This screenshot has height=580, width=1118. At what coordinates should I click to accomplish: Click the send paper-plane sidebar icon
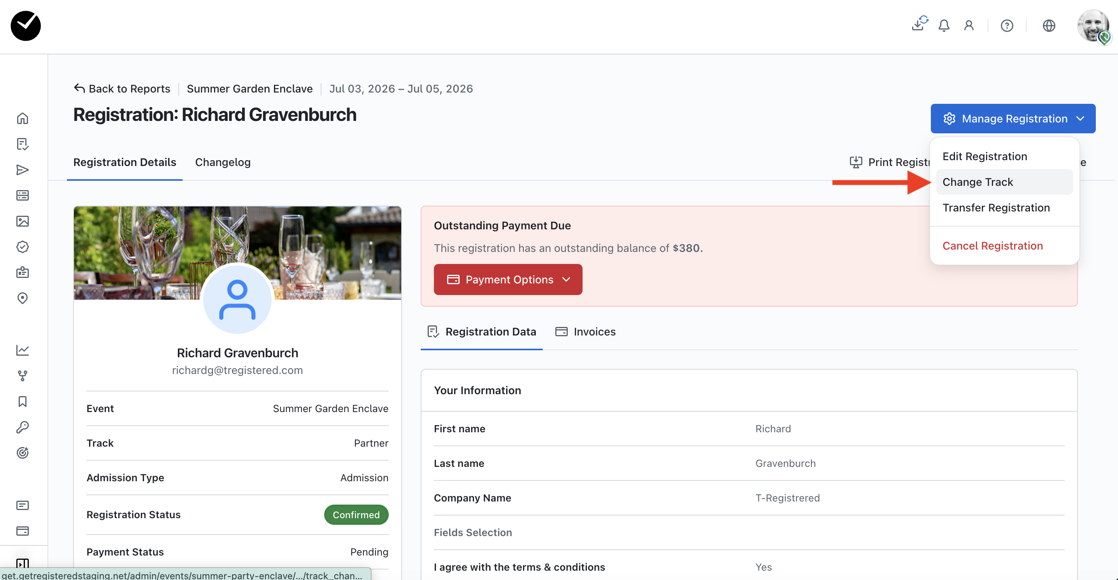click(x=23, y=169)
